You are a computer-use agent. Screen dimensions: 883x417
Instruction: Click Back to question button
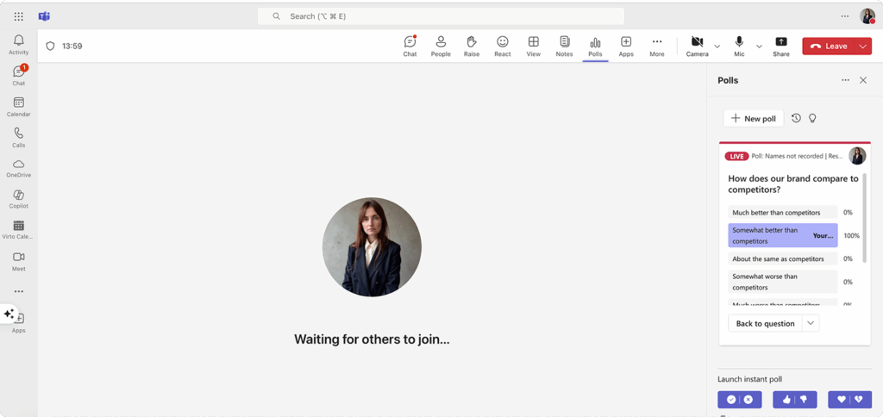[x=766, y=324]
